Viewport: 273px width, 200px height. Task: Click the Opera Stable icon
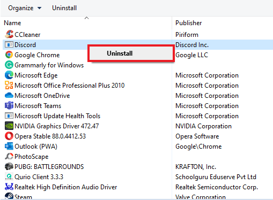[x=9, y=136]
